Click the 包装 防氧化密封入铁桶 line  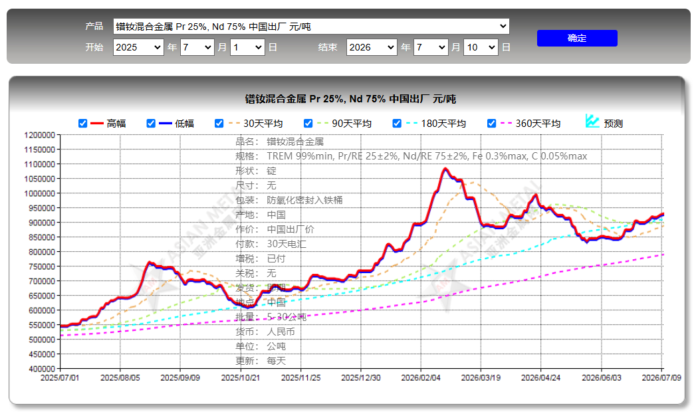point(289,200)
